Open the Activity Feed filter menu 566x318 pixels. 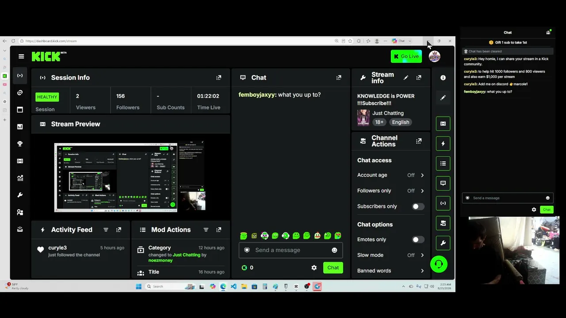coord(106,230)
